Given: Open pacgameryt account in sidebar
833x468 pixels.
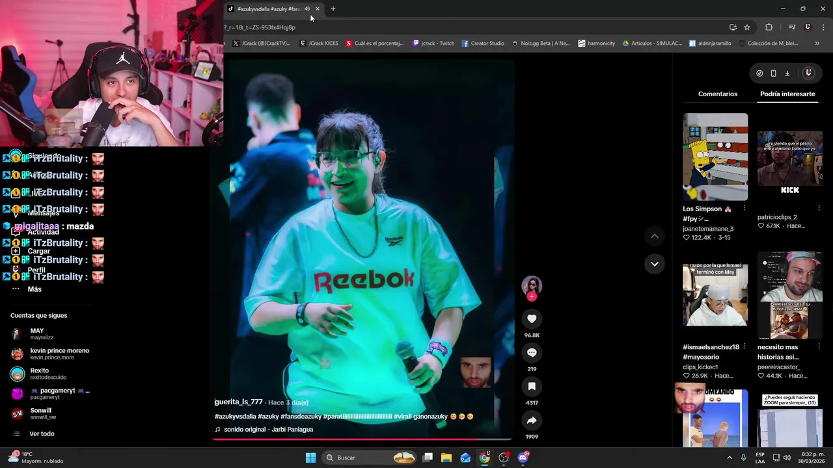Looking at the screenshot, I should tap(50, 394).
